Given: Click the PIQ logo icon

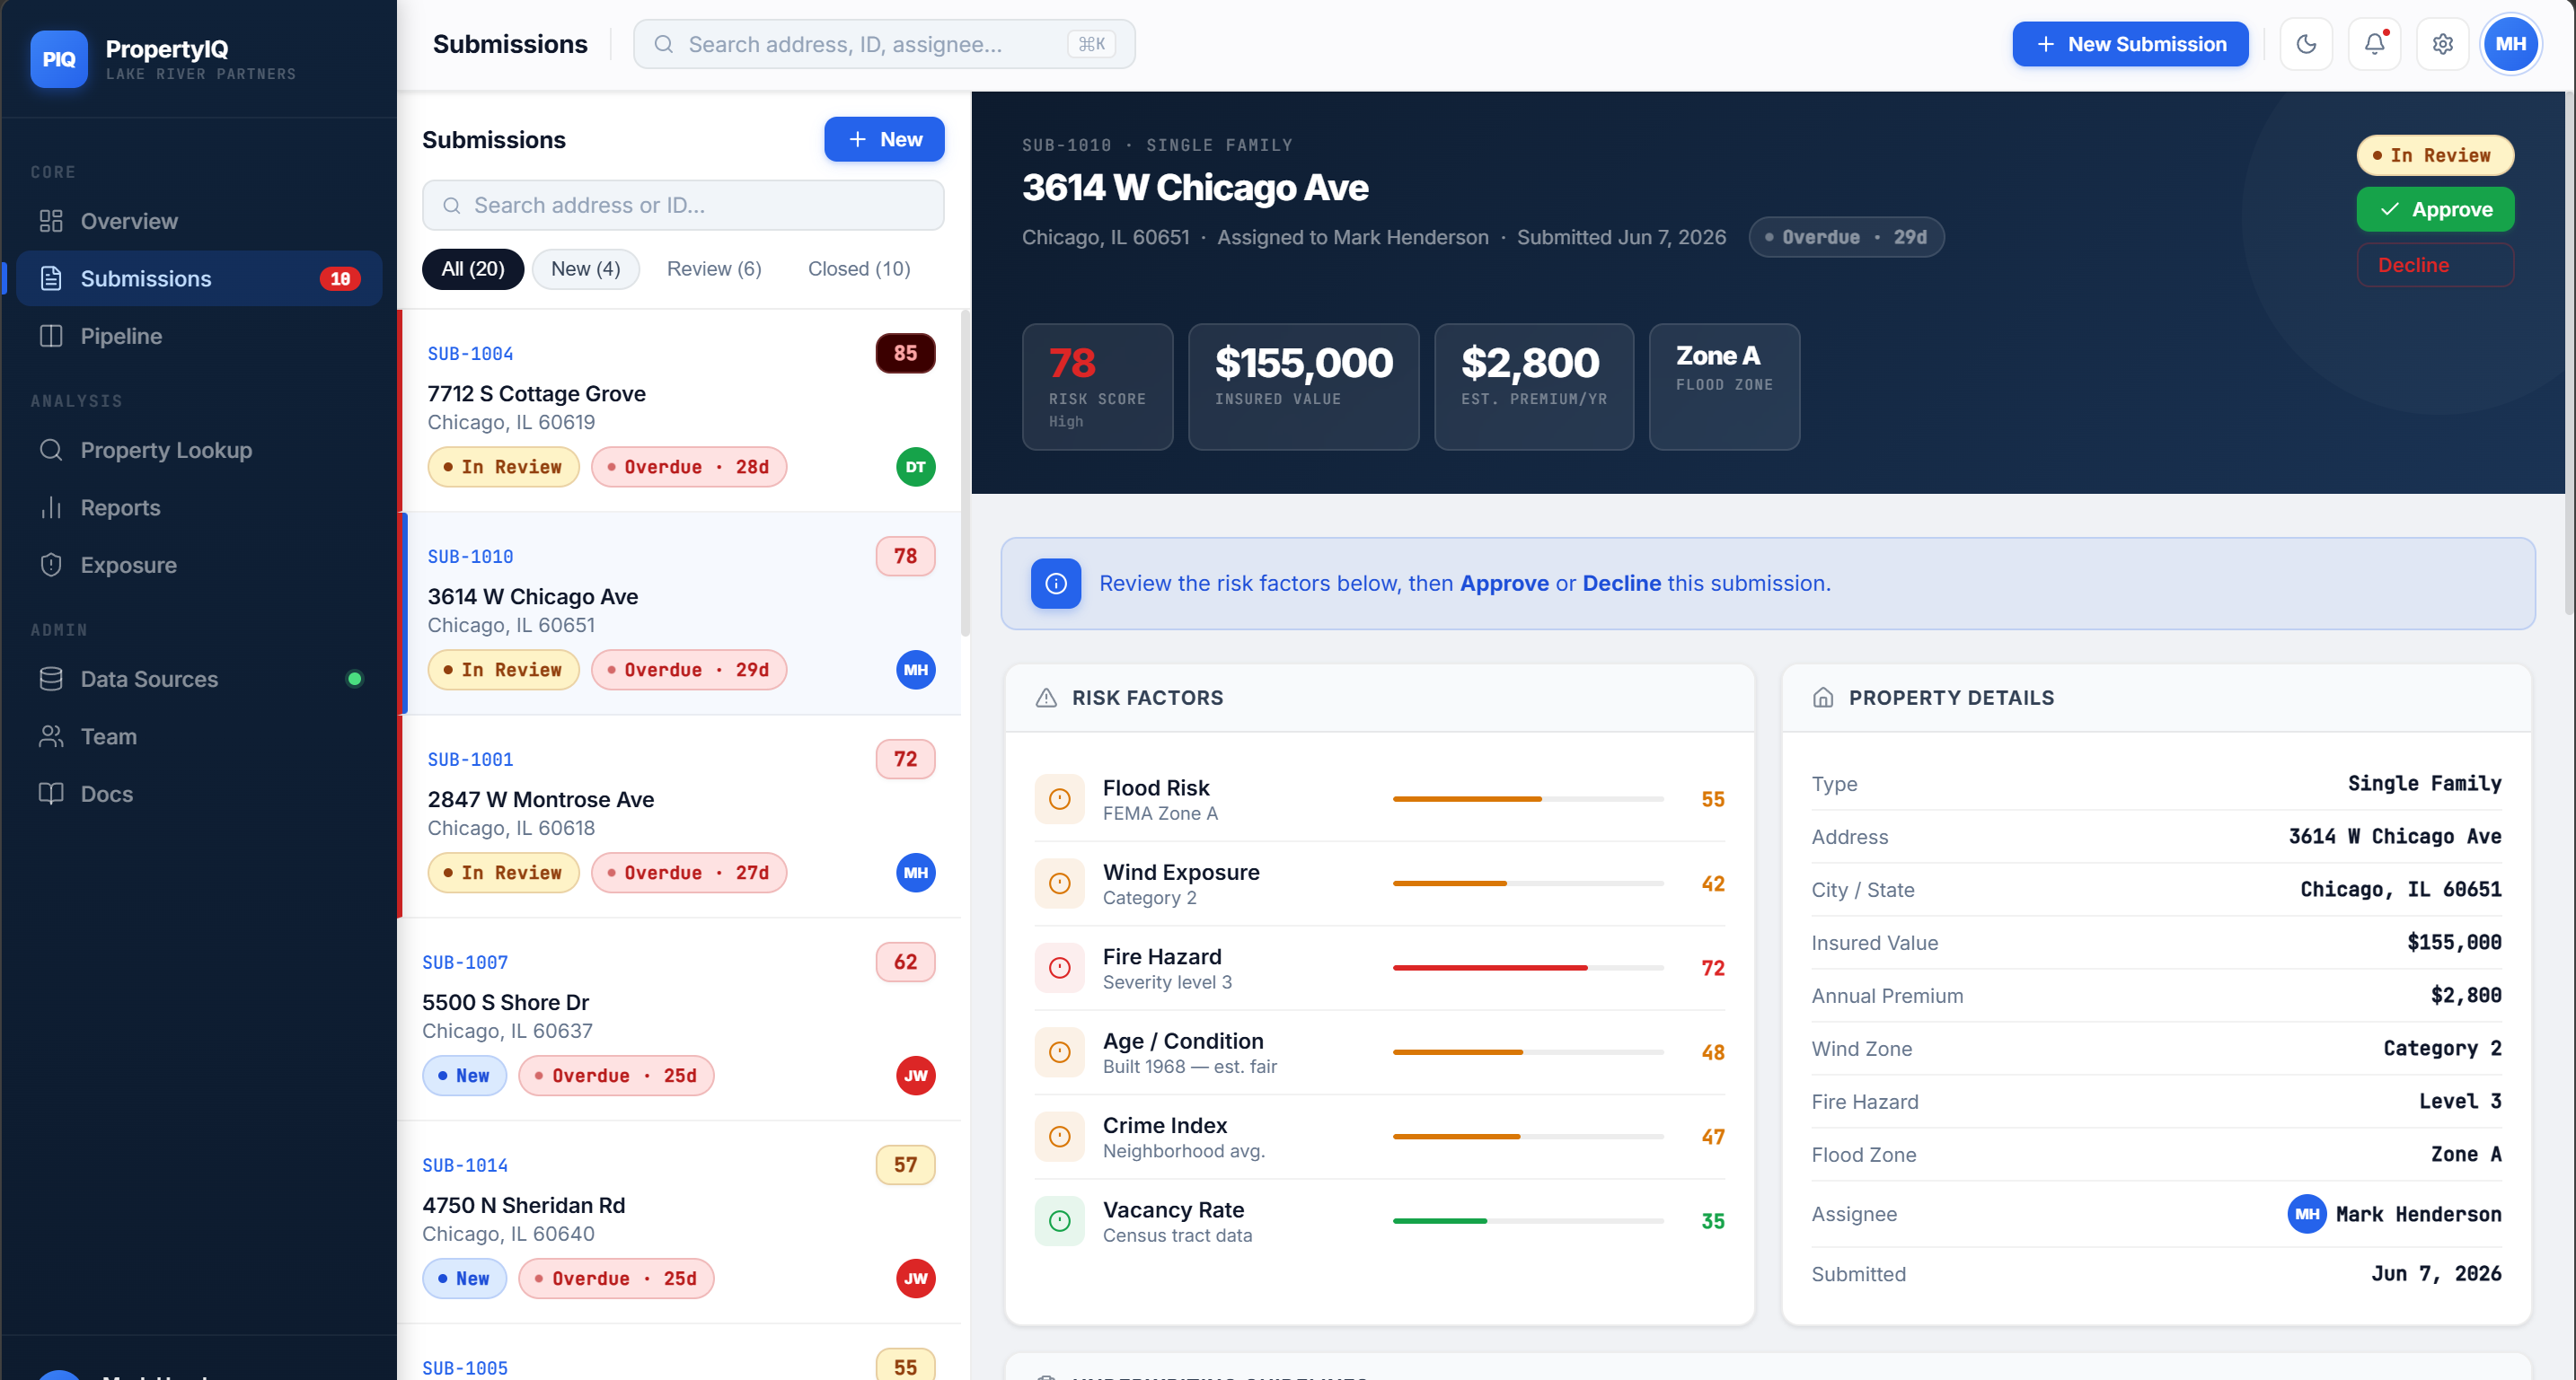Looking at the screenshot, I should tap(59, 59).
